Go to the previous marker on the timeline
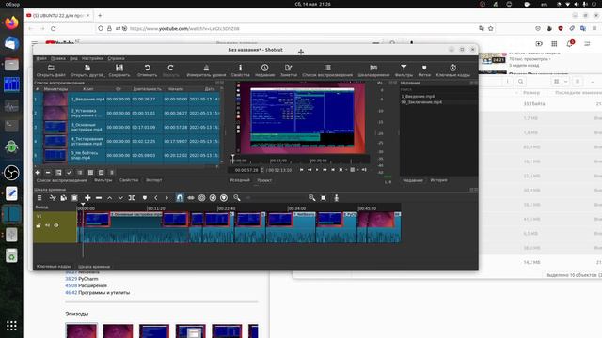The width and height of the screenshot is (602, 338). (156, 198)
